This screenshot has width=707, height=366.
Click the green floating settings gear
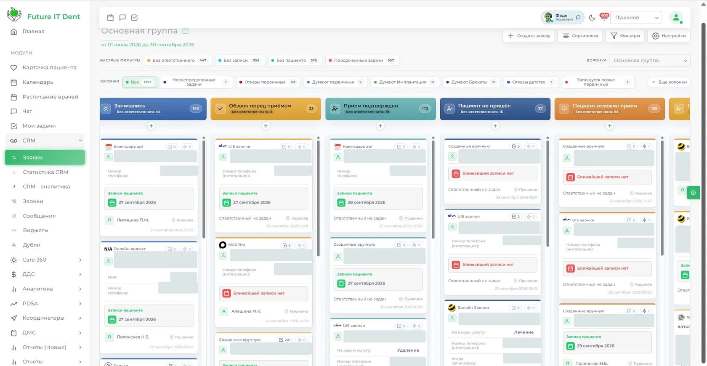[x=693, y=193]
